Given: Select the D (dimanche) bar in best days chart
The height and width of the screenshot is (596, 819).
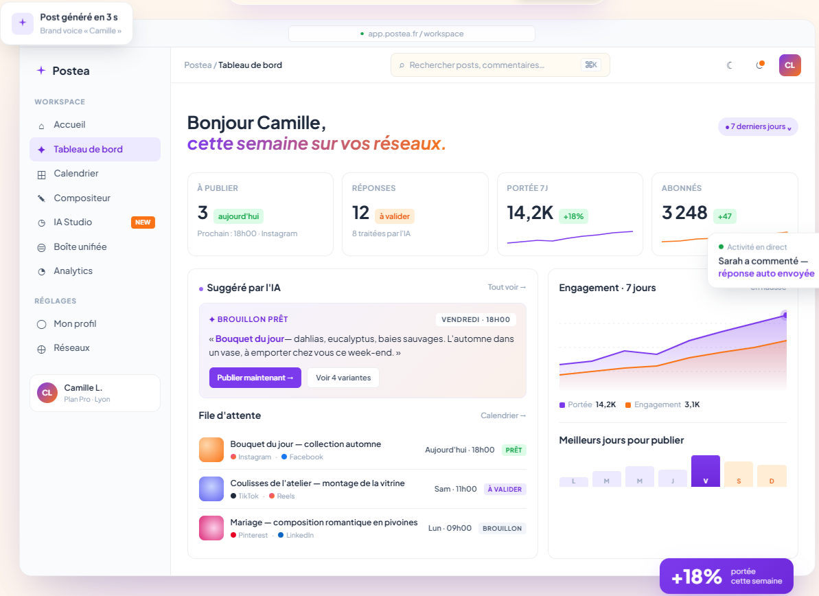Looking at the screenshot, I should 772,476.
